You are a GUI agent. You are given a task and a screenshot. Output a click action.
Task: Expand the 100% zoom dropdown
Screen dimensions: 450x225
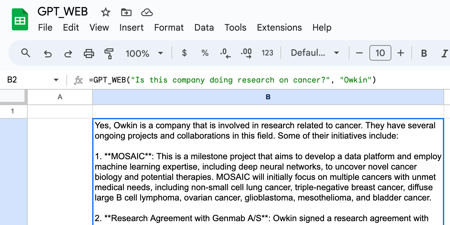[x=144, y=53]
